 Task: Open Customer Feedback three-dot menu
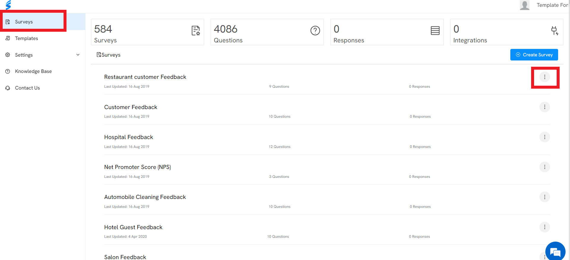(x=545, y=107)
